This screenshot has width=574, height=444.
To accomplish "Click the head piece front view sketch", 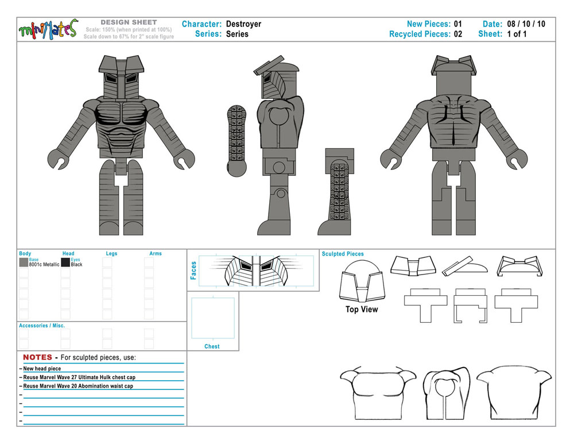I will point(413,265).
